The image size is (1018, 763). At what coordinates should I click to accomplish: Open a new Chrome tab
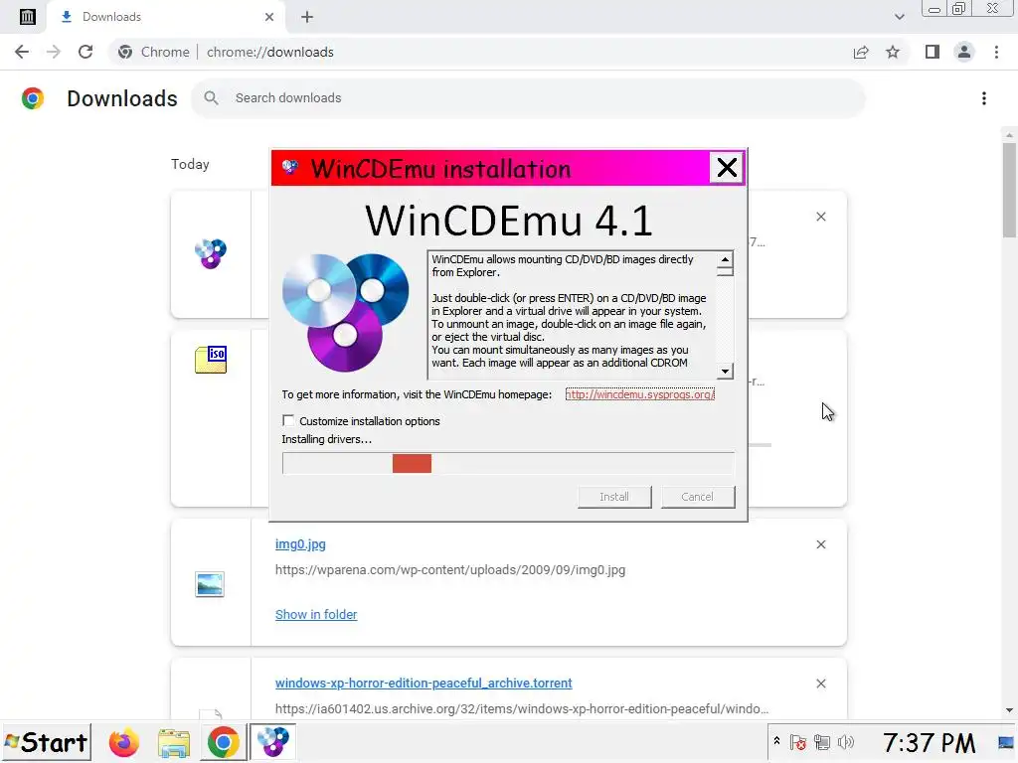307,17
